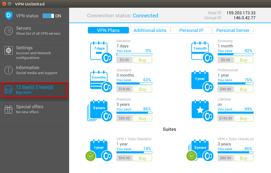
Task: Click the Standard 63% savings bar
Action: pyautogui.click(x=134, y=83)
